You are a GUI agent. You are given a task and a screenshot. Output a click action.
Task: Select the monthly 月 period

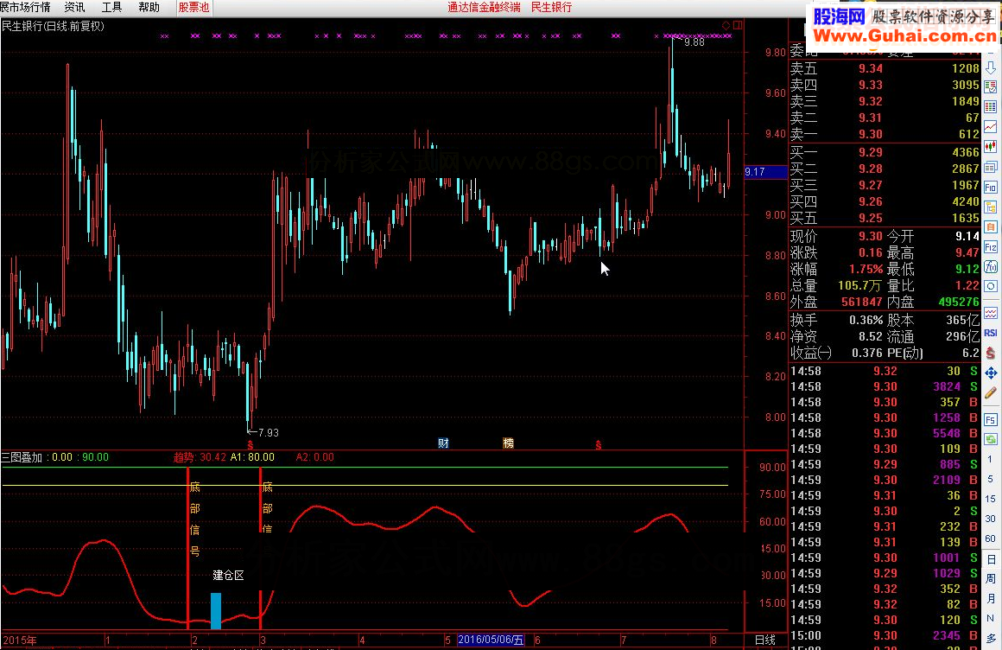coord(991,599)
